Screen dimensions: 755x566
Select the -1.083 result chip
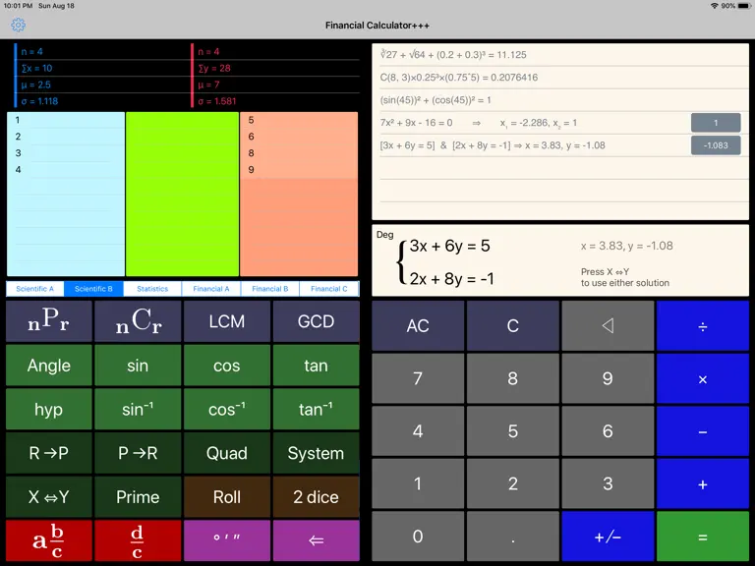pyautogui.click(x=716, y=145)
